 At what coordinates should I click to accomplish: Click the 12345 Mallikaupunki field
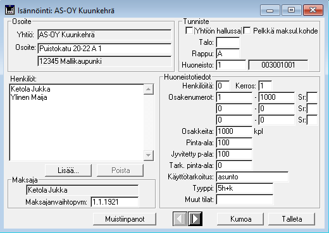click(104, 61)
